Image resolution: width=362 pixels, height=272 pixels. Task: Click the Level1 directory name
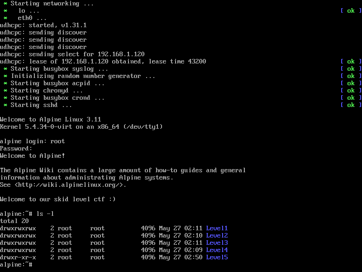click(x=217, y=228)
